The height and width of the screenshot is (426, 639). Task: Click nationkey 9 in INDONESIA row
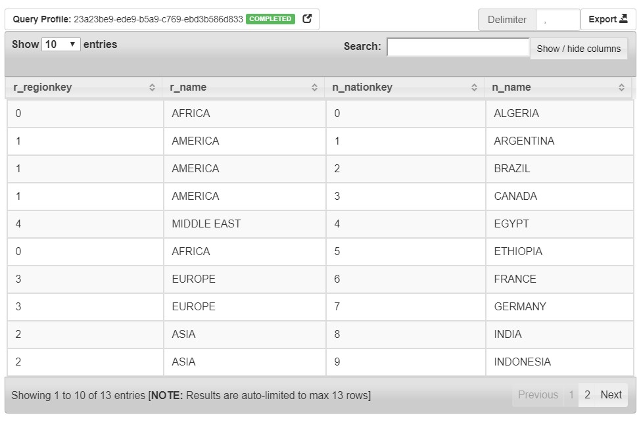[x=406, y=362]
